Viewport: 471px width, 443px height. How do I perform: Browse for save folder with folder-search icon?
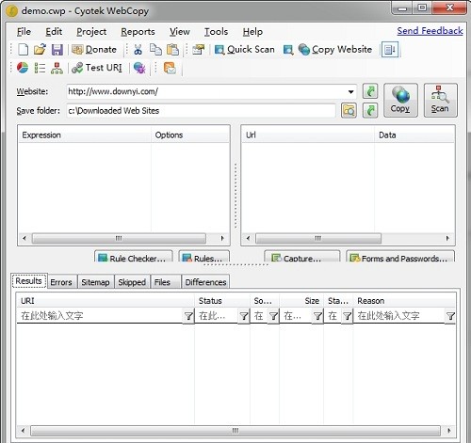tap(349, 110)
